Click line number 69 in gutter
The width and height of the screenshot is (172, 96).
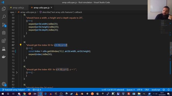click(x=13, y=51)
